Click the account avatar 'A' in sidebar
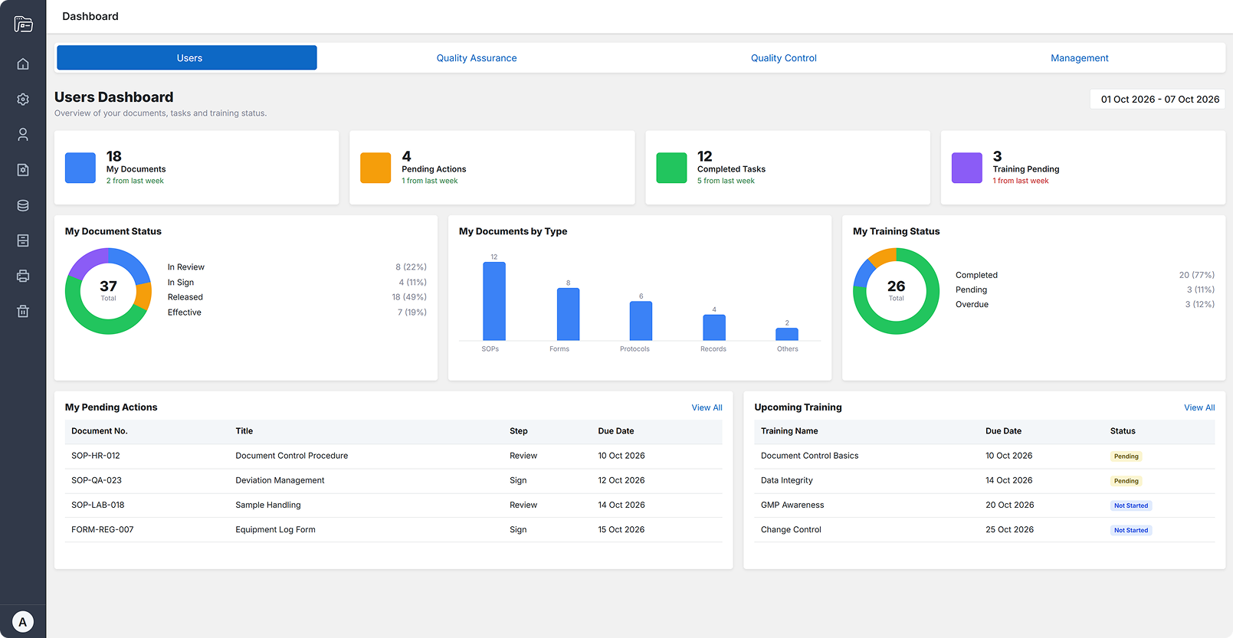Screen dimensions: 1233x638 pos(23,622)
